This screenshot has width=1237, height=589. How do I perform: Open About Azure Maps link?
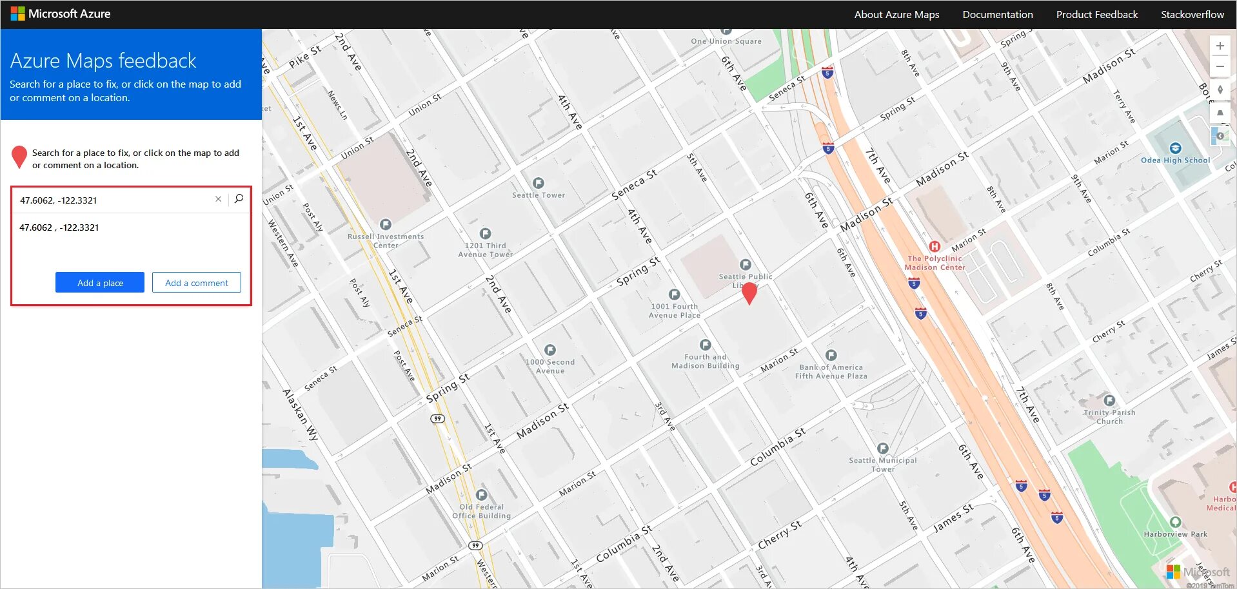pyautogui.click(x=896, y=14)
